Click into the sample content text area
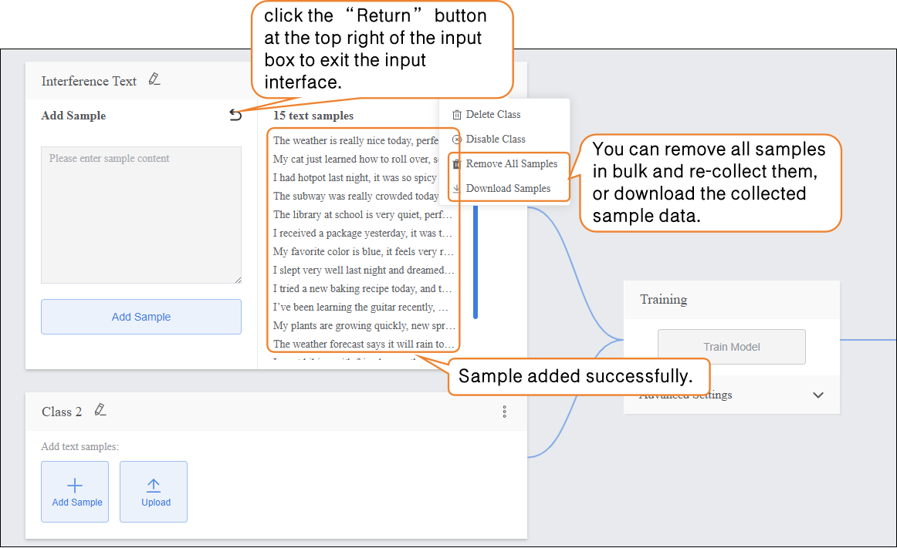 point(141,215)
